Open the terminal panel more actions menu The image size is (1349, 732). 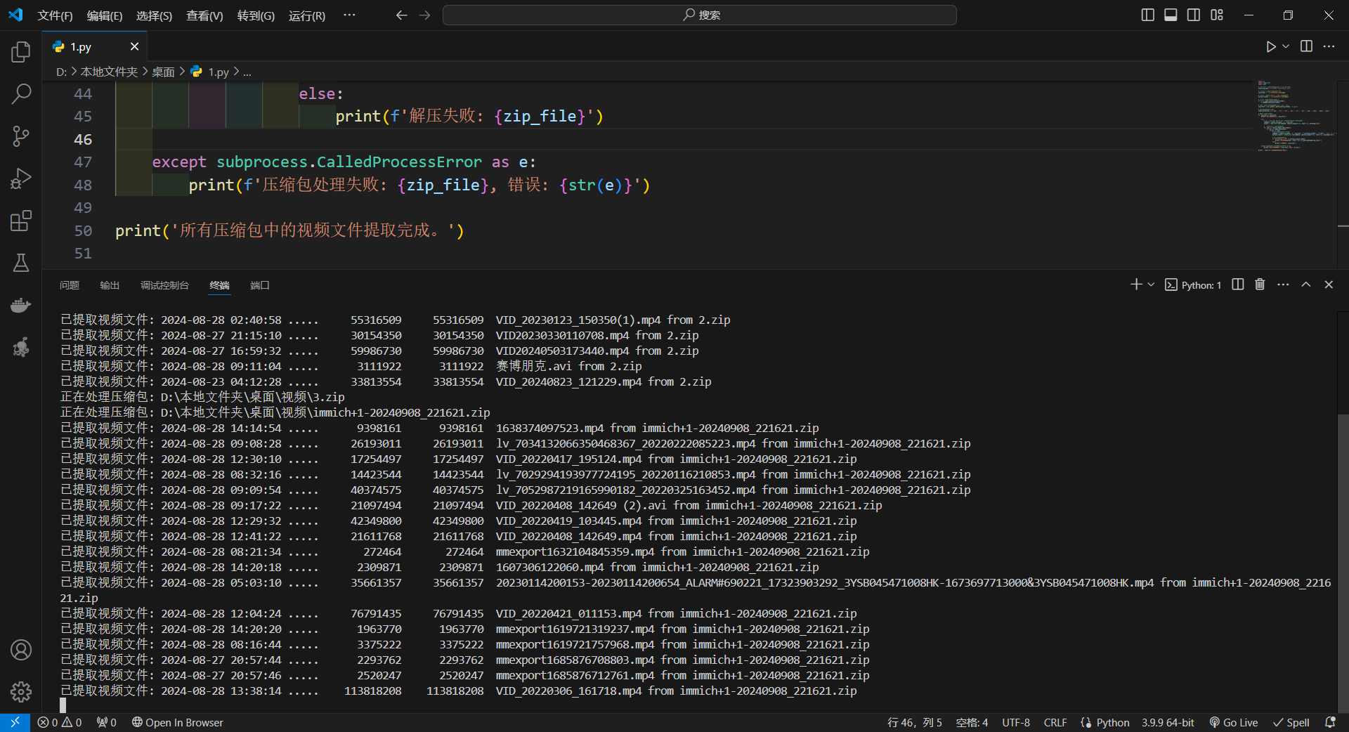[x=1283, y=285]
